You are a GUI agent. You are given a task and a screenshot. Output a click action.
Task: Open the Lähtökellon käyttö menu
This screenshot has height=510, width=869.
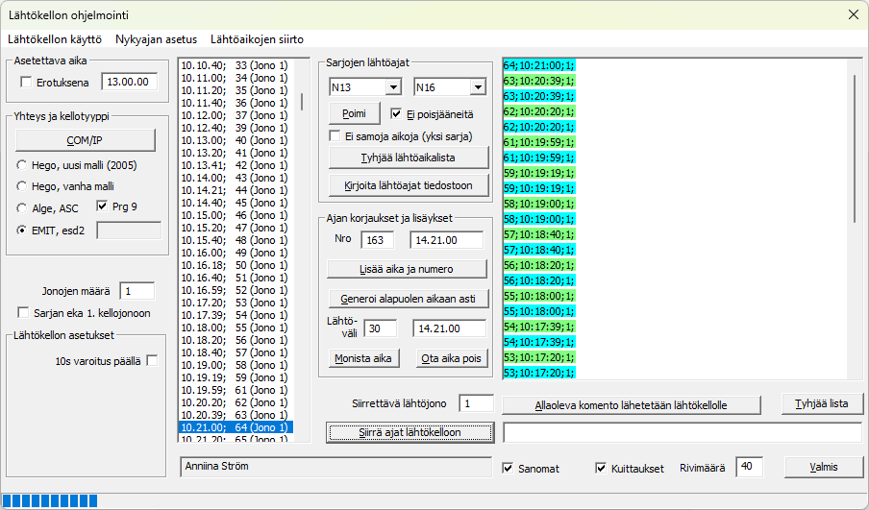pos(54,39)
